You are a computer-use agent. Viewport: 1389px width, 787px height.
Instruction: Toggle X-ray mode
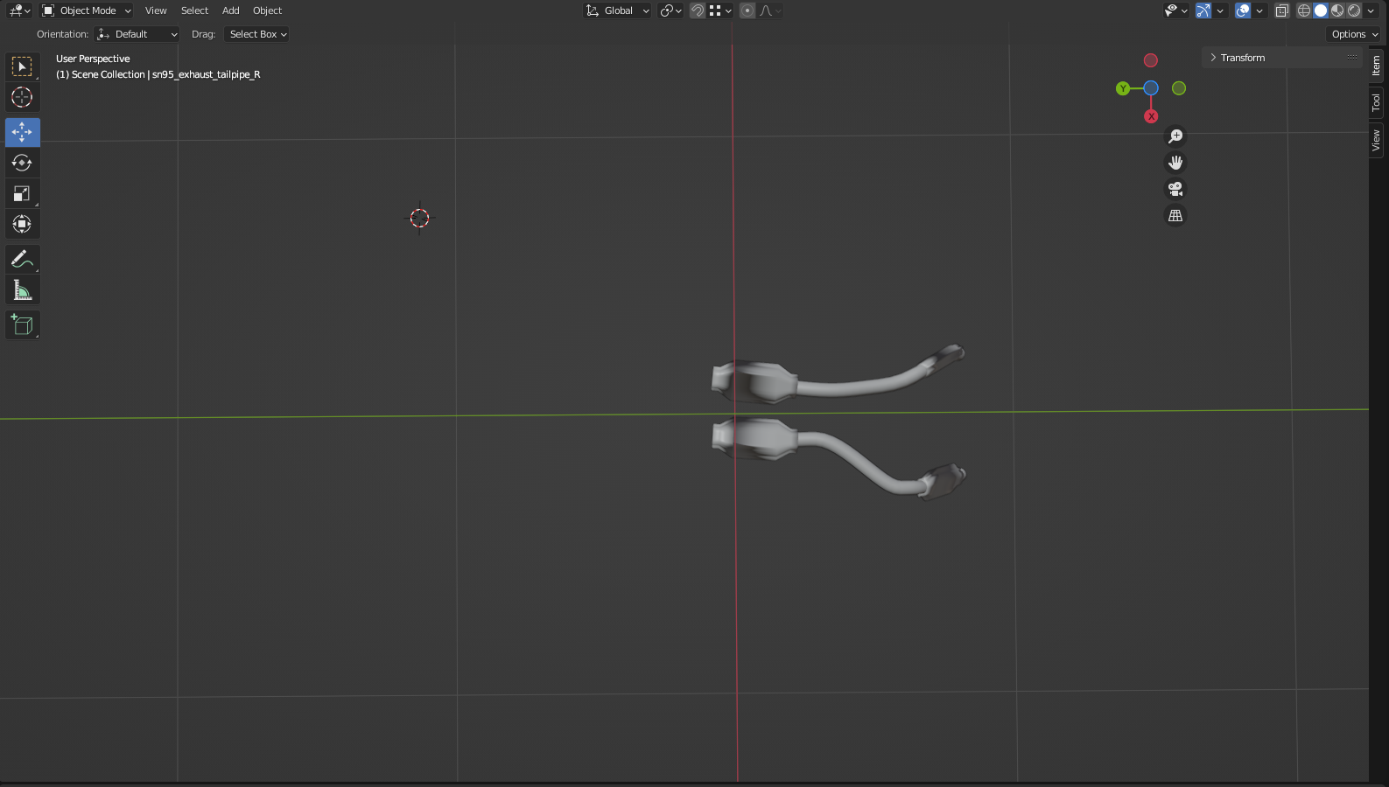pos(1281,10)
